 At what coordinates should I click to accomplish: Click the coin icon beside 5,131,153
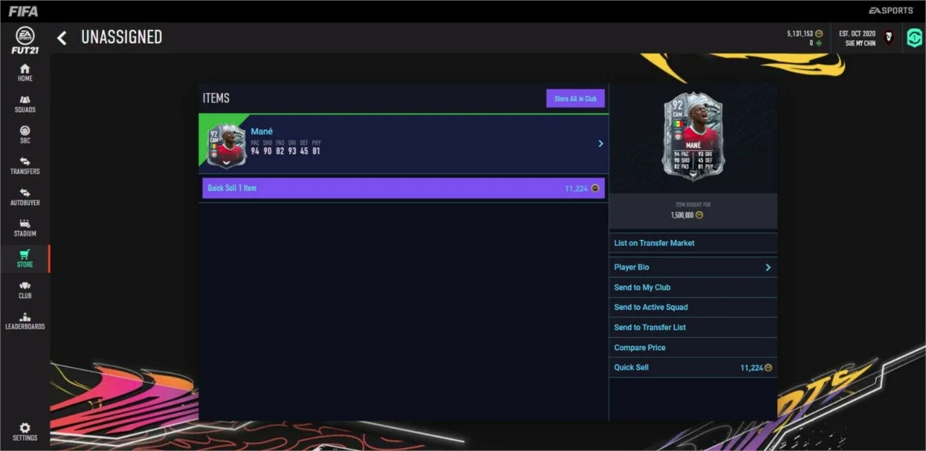click(819, 34)
